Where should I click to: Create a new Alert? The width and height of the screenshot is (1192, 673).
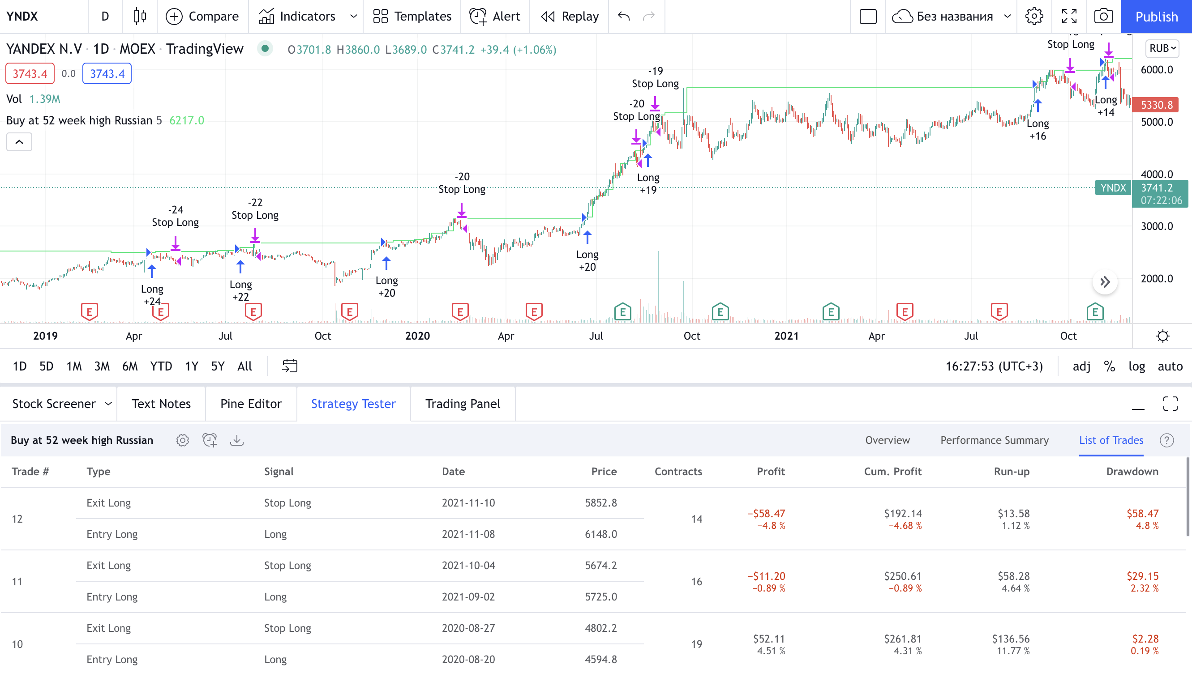[x=495, y=16]
